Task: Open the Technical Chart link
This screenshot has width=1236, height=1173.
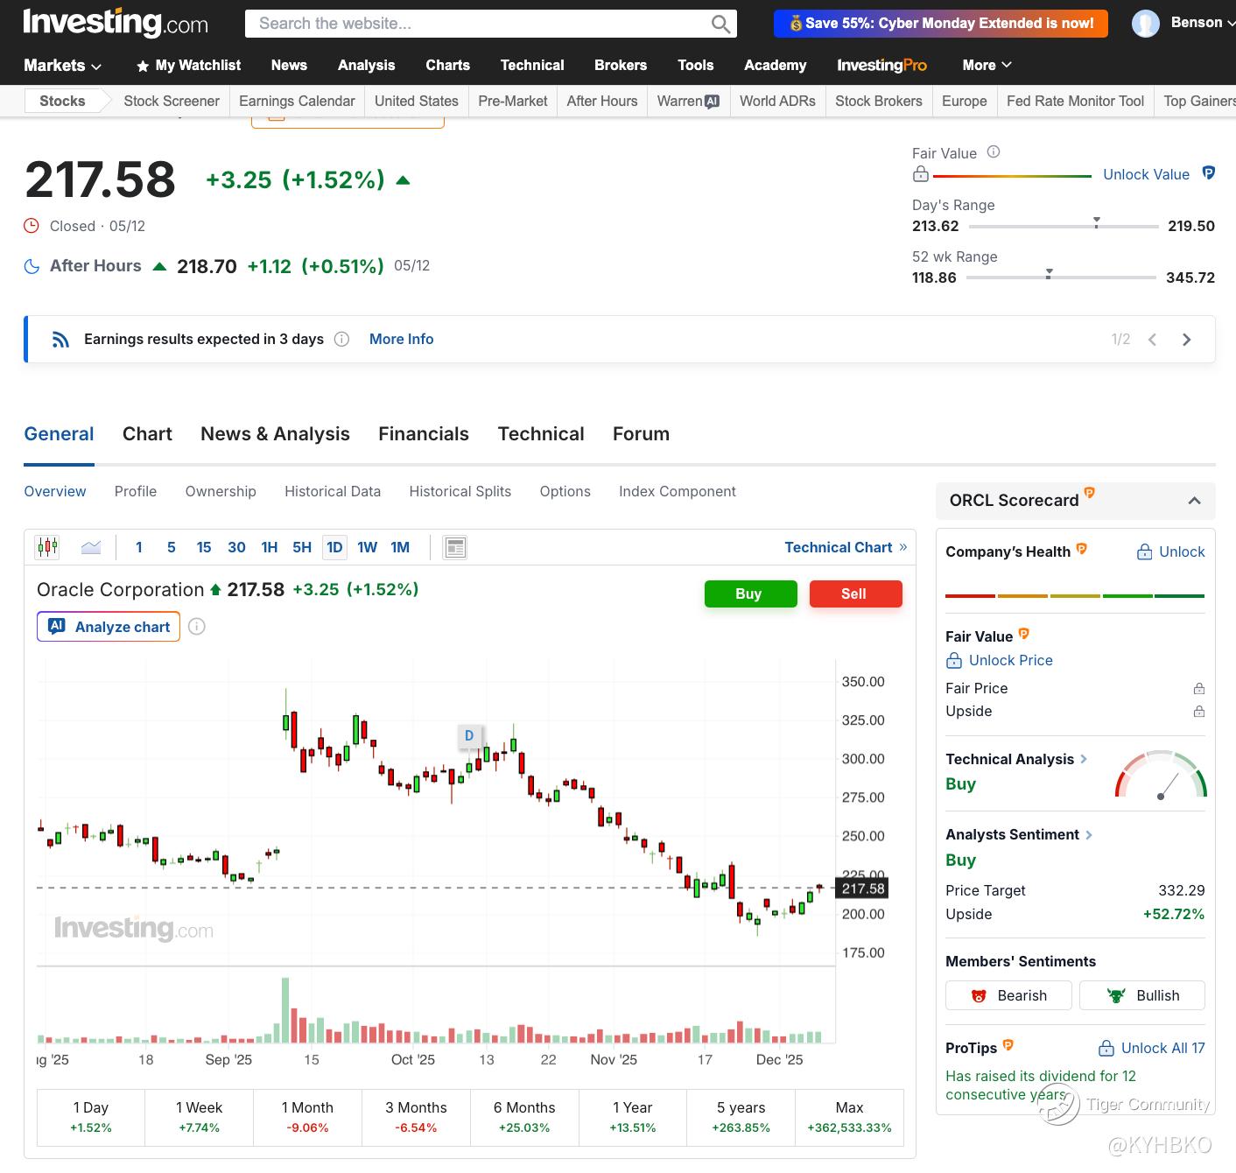Action: click(846, 547)
